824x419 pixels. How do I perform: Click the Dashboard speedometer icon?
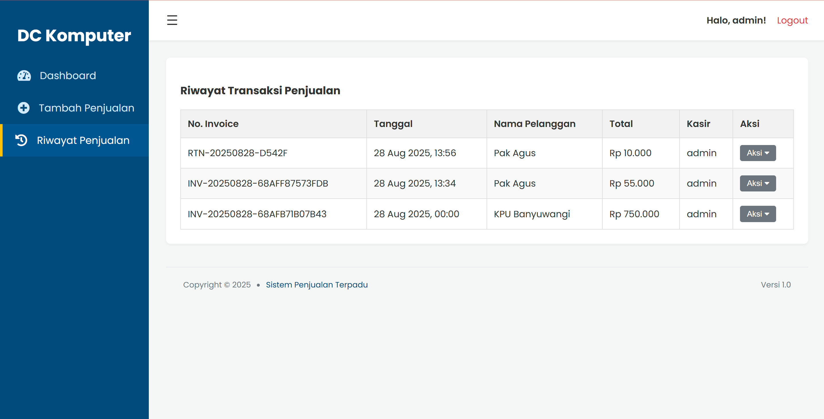(x=24, y=76)
